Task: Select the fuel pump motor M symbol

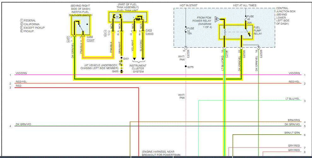Action: click(117, 17)
